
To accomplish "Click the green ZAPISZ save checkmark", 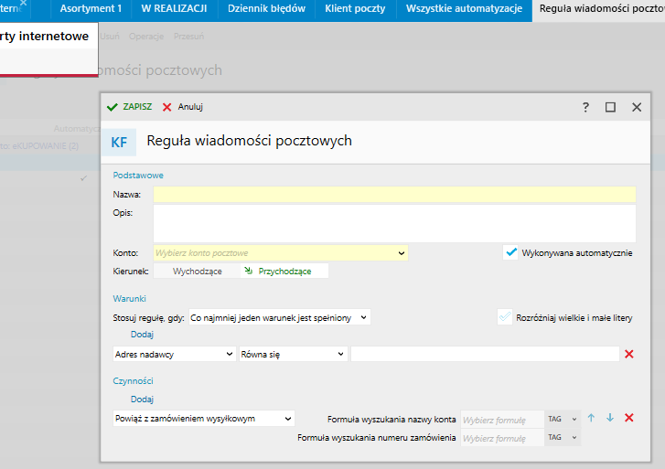I will (x=113, y=107).
